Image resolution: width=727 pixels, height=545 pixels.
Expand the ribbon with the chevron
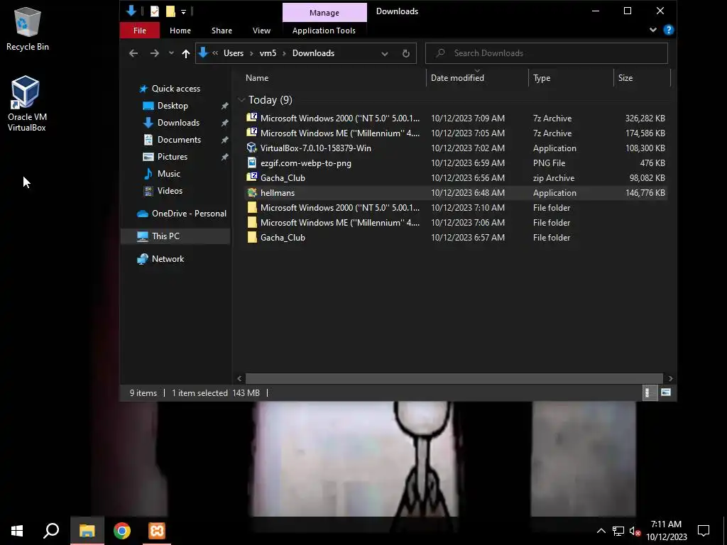(653, 30)
